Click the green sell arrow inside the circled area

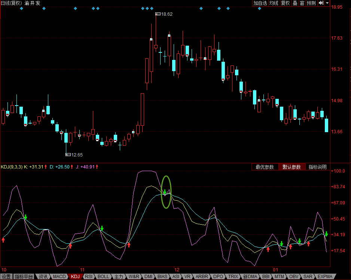pyautogui.click(x=165, y=192)
